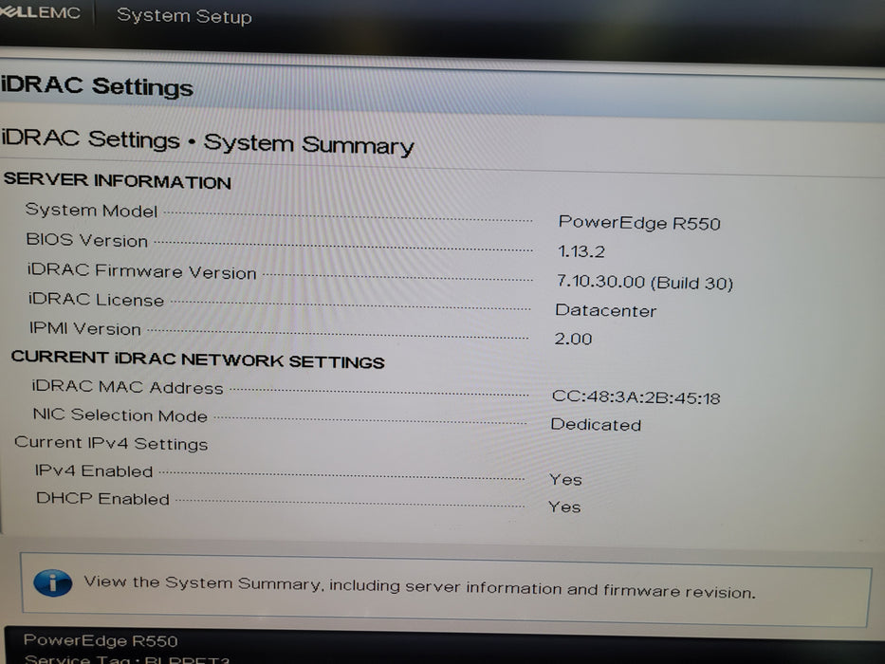Click the Yes value for IPv4 Enabled
This screenshot has width=885, height=664.
(x=565, y=479)
